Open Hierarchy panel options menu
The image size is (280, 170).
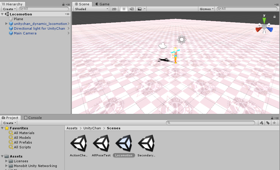click(68, 4)
